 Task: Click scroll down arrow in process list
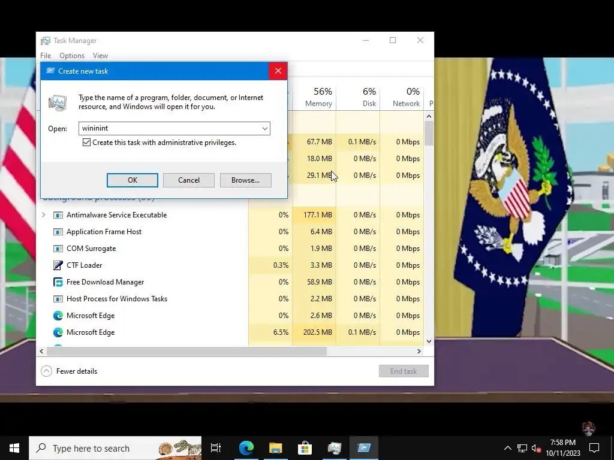point(429,341)
